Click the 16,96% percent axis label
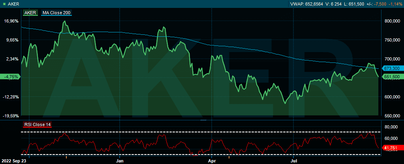 click(11, 21)
